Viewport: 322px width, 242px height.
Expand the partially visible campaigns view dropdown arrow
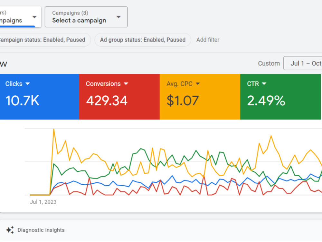[34, 17]
